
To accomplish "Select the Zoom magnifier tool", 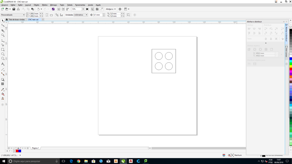I will tap(3, 35).
